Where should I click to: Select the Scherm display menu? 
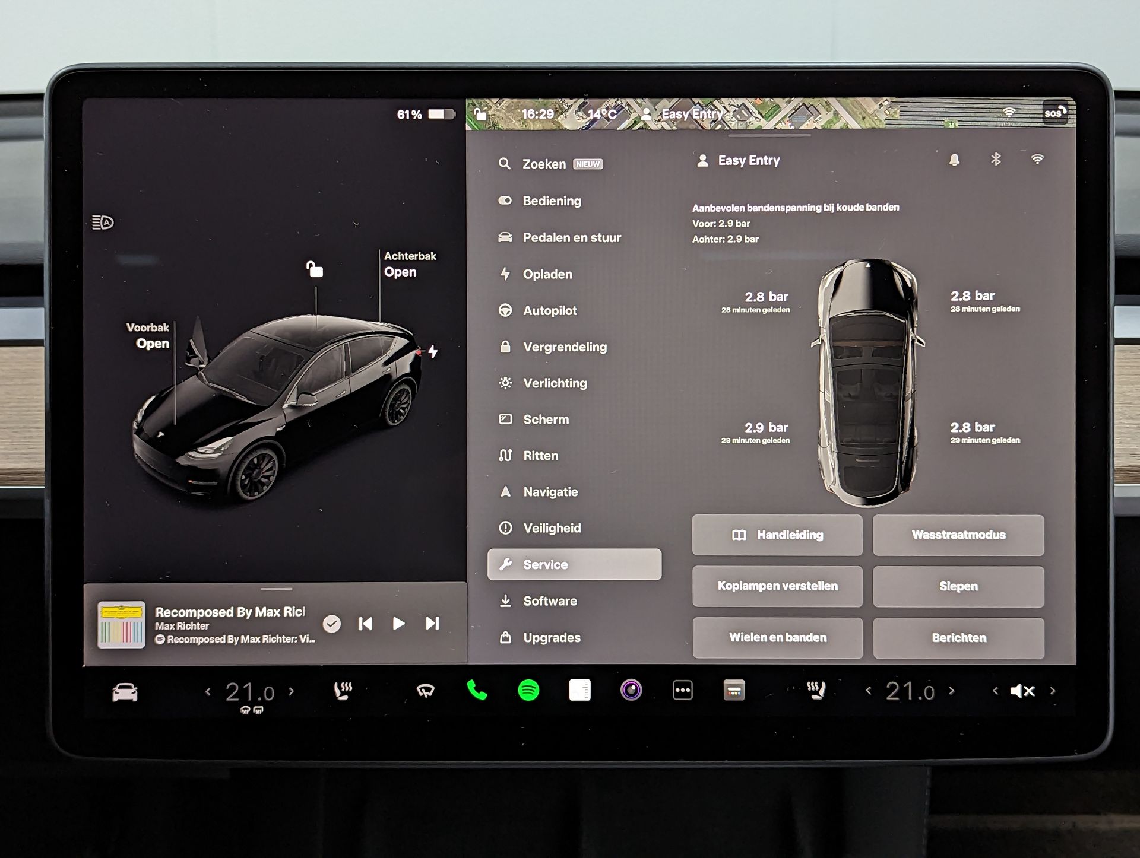click(534, 419)
